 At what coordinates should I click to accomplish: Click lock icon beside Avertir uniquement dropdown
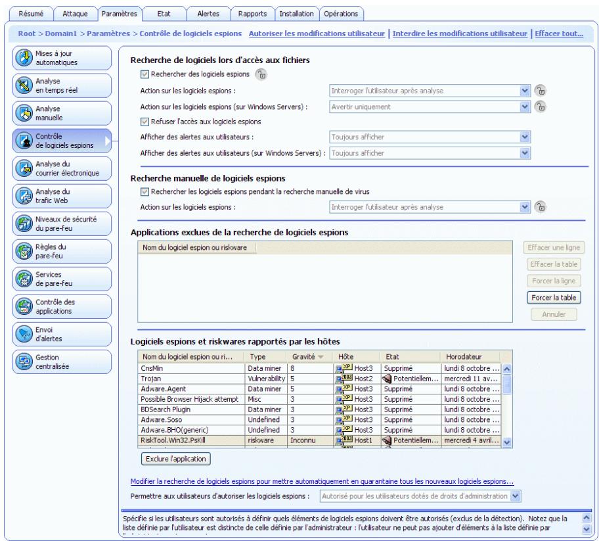540,106
